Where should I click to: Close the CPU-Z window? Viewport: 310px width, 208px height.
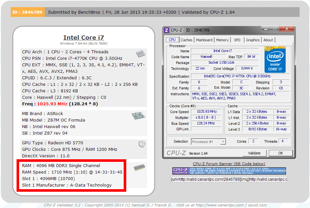[287, 29]
